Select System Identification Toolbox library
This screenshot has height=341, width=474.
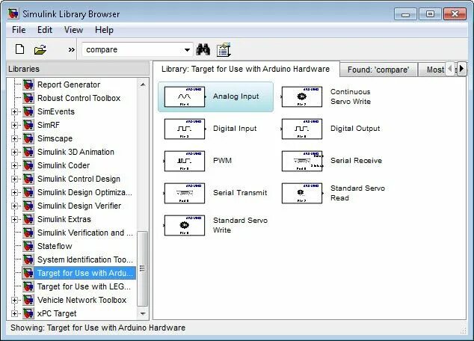[x=85, y=259]
